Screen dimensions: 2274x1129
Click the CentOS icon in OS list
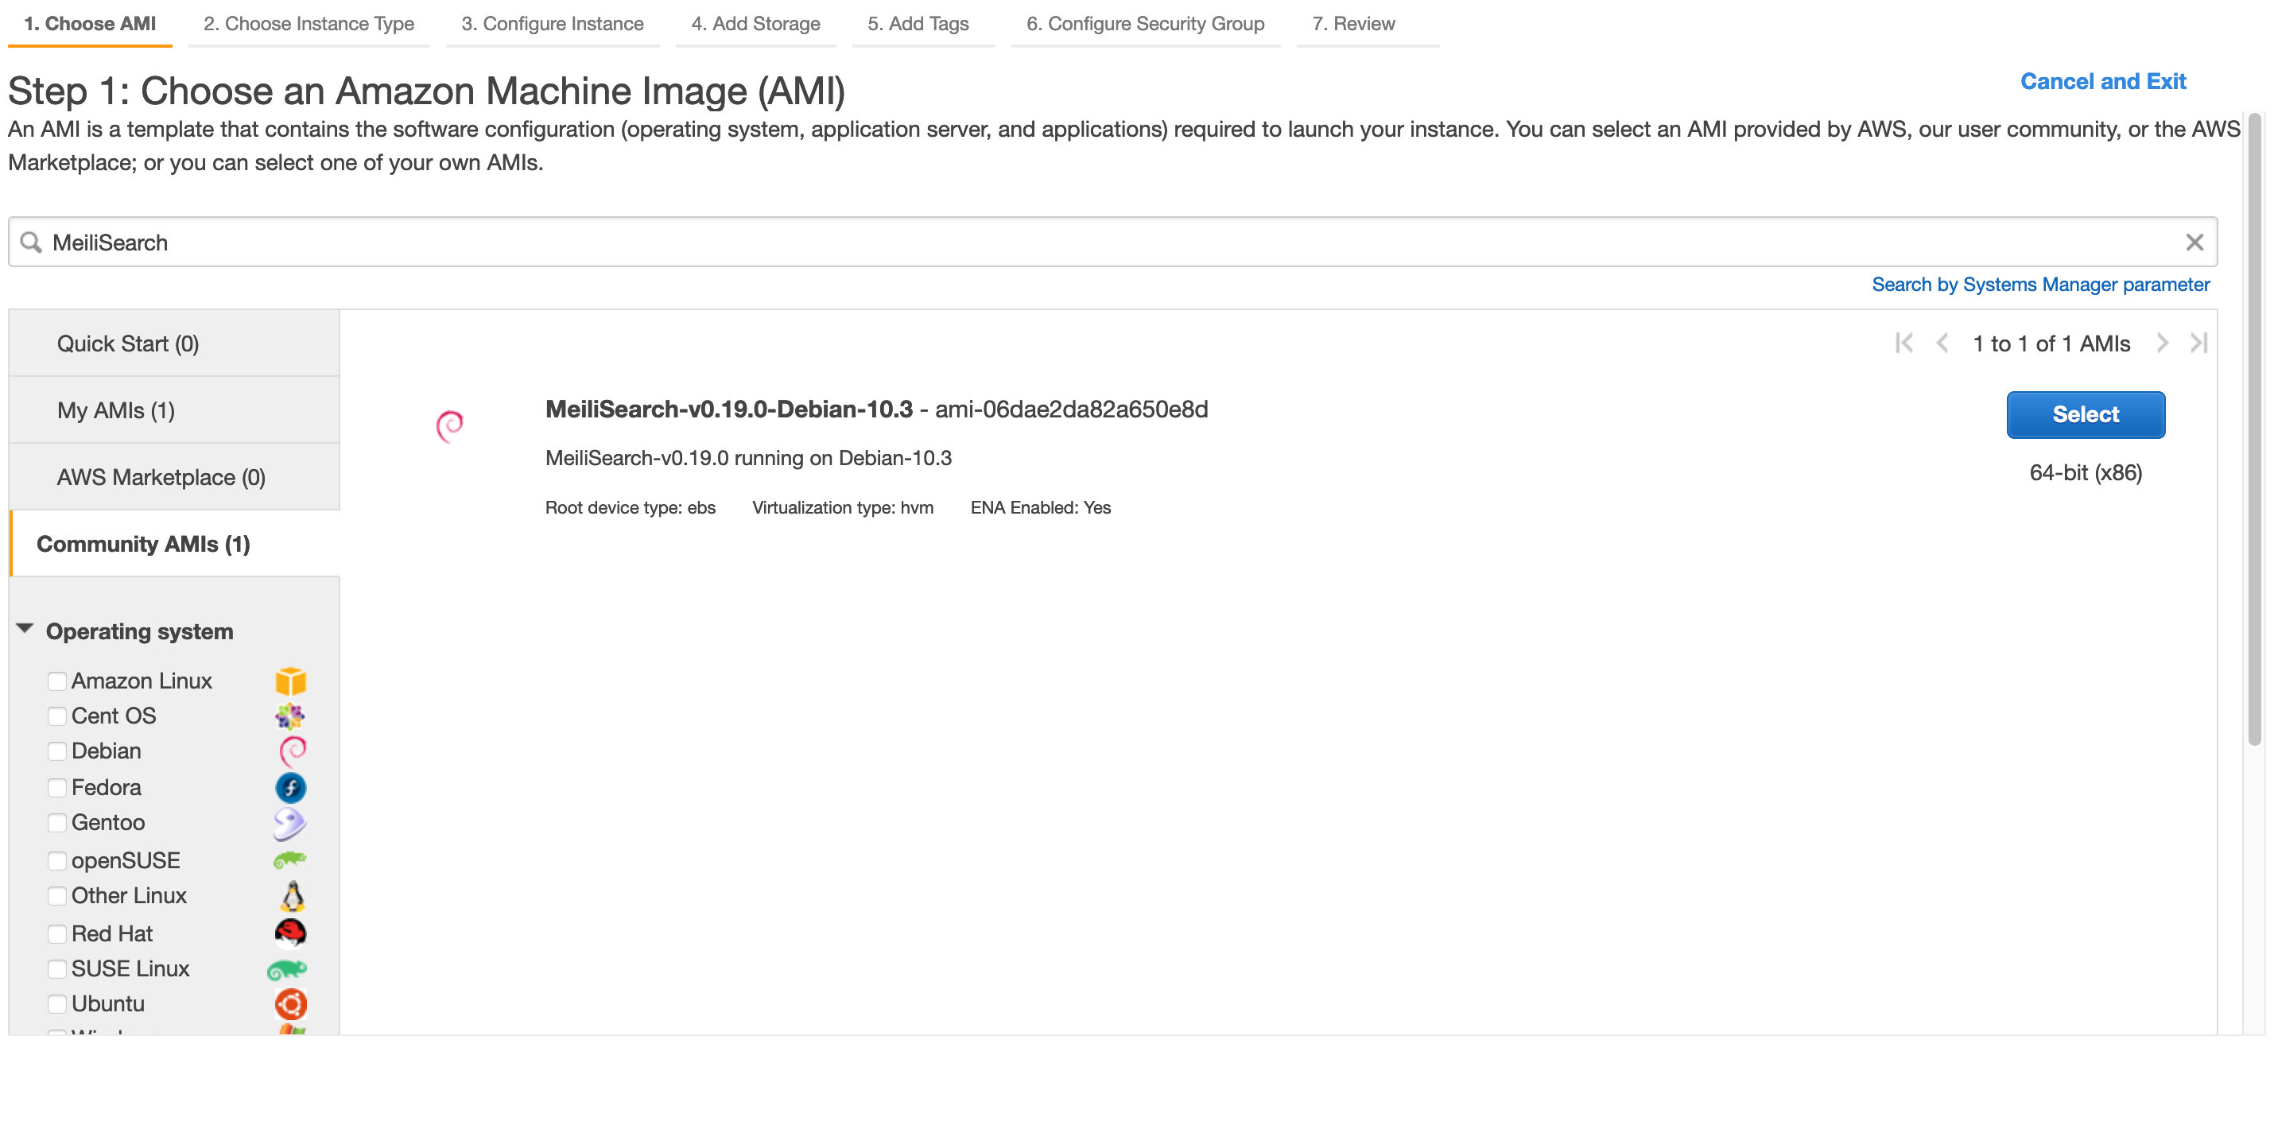[290, 716]
